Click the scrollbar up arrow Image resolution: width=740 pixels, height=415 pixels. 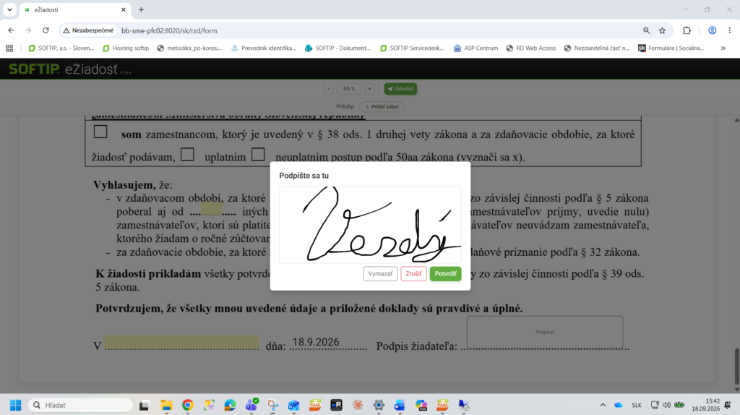pos(736,121)
